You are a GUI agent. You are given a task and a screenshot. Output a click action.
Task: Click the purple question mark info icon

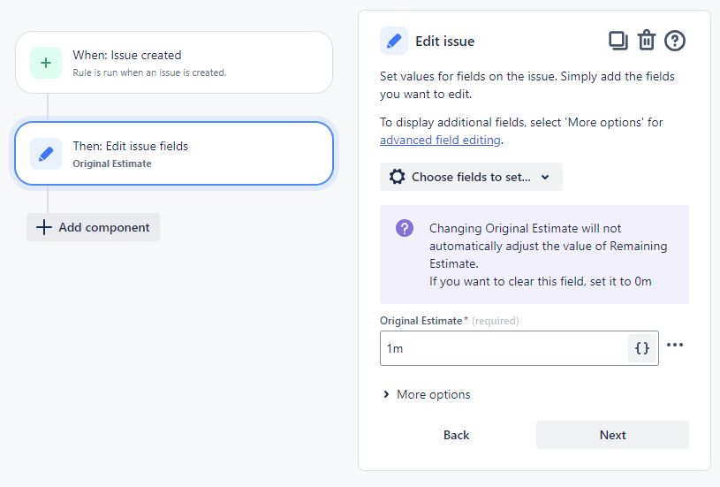tap(405, 228)
